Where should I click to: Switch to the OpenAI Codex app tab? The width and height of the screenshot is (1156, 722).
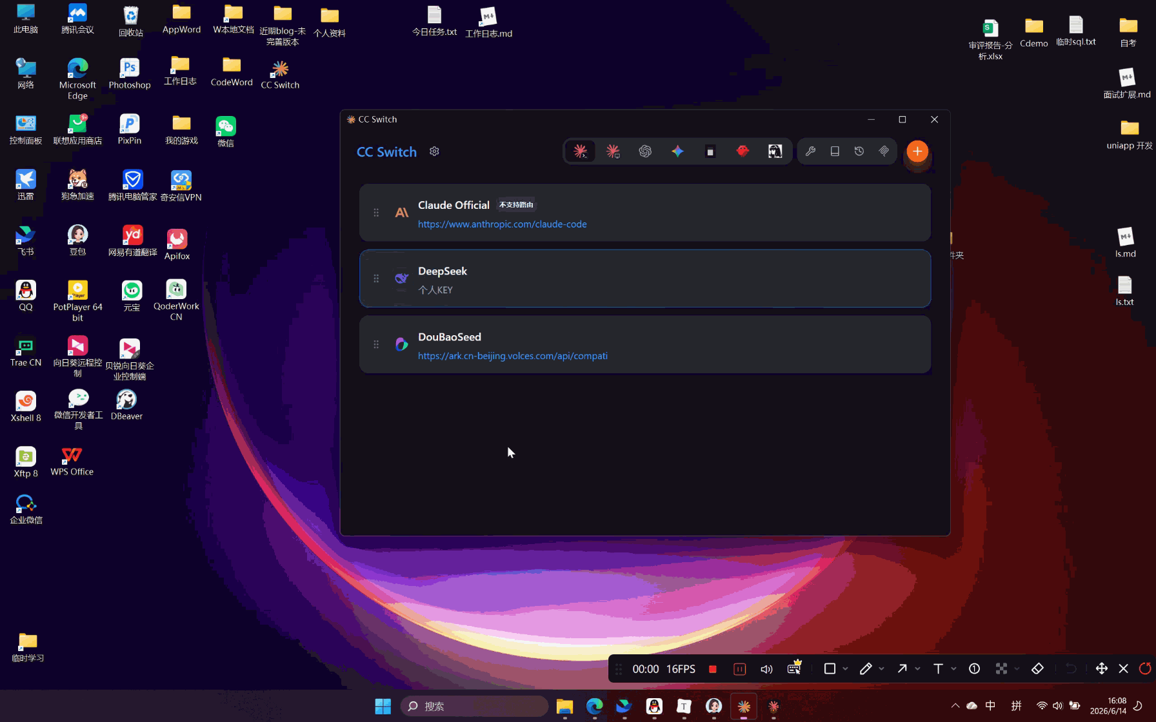tap(645, 151)
